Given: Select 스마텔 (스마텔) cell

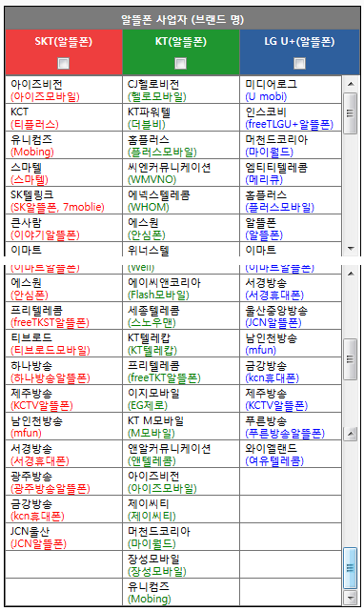Looking at the screenshot, I should [64, 173].
